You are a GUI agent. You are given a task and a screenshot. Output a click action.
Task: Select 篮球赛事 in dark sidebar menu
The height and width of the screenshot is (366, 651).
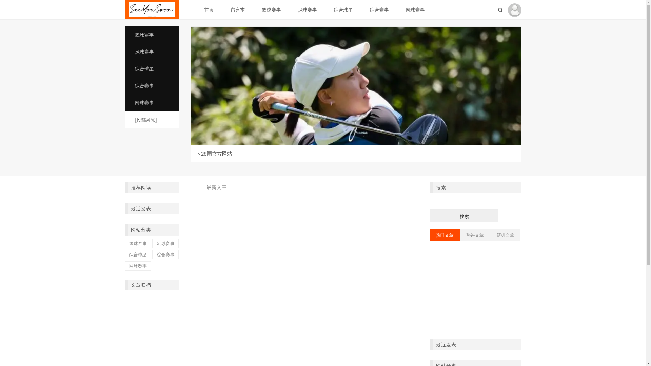(152, 35)
